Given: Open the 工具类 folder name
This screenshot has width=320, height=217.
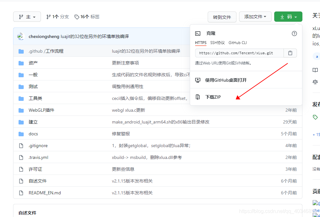Looking at the screenshot, I should [x=35, y=98].
